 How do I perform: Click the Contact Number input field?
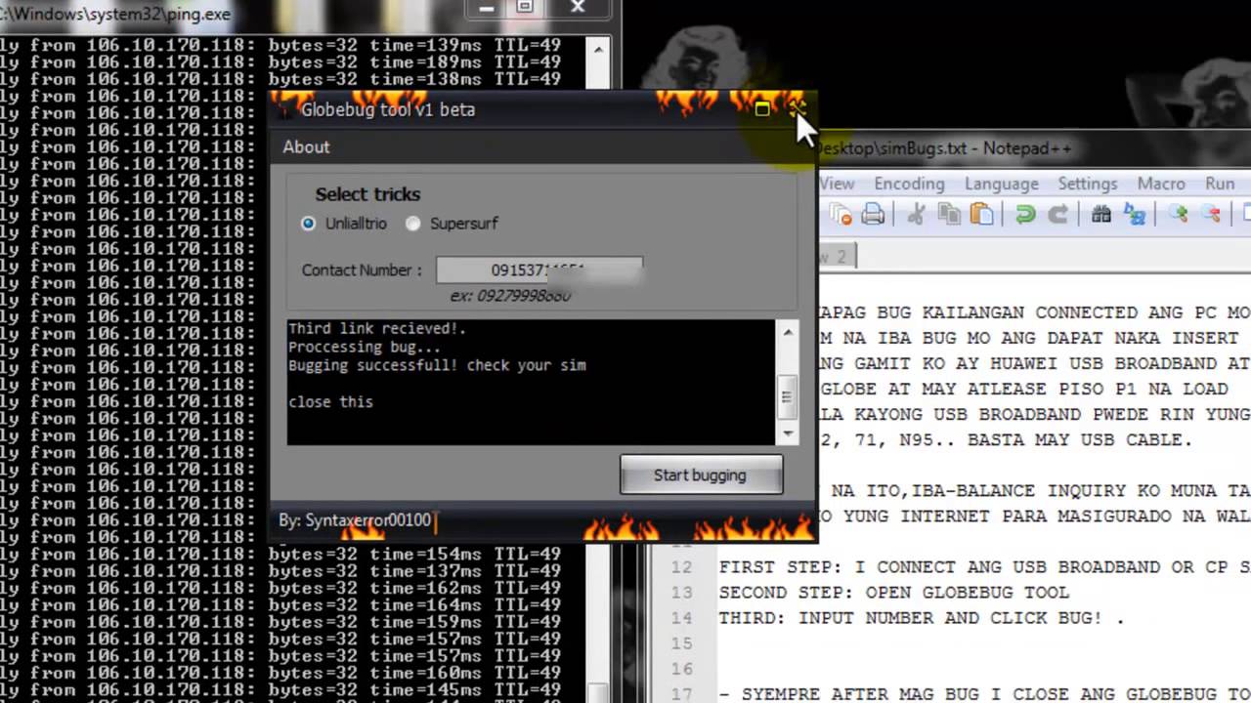point(539,270)
